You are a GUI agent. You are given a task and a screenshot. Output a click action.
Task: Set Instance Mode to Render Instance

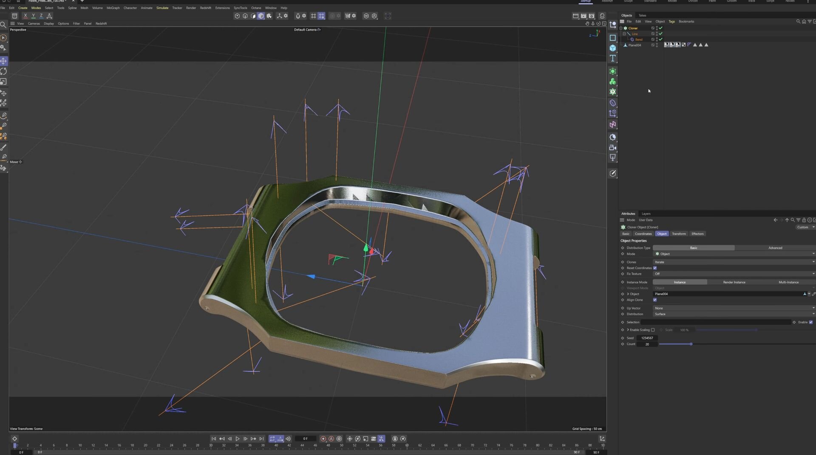coord(734,282)
